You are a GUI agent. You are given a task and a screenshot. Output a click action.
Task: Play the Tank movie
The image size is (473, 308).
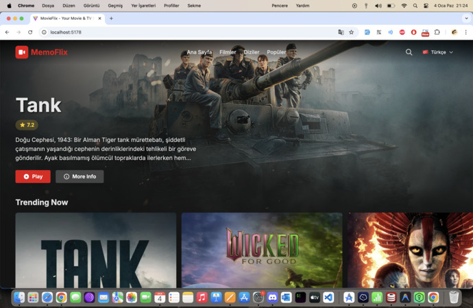coord(33,177)
